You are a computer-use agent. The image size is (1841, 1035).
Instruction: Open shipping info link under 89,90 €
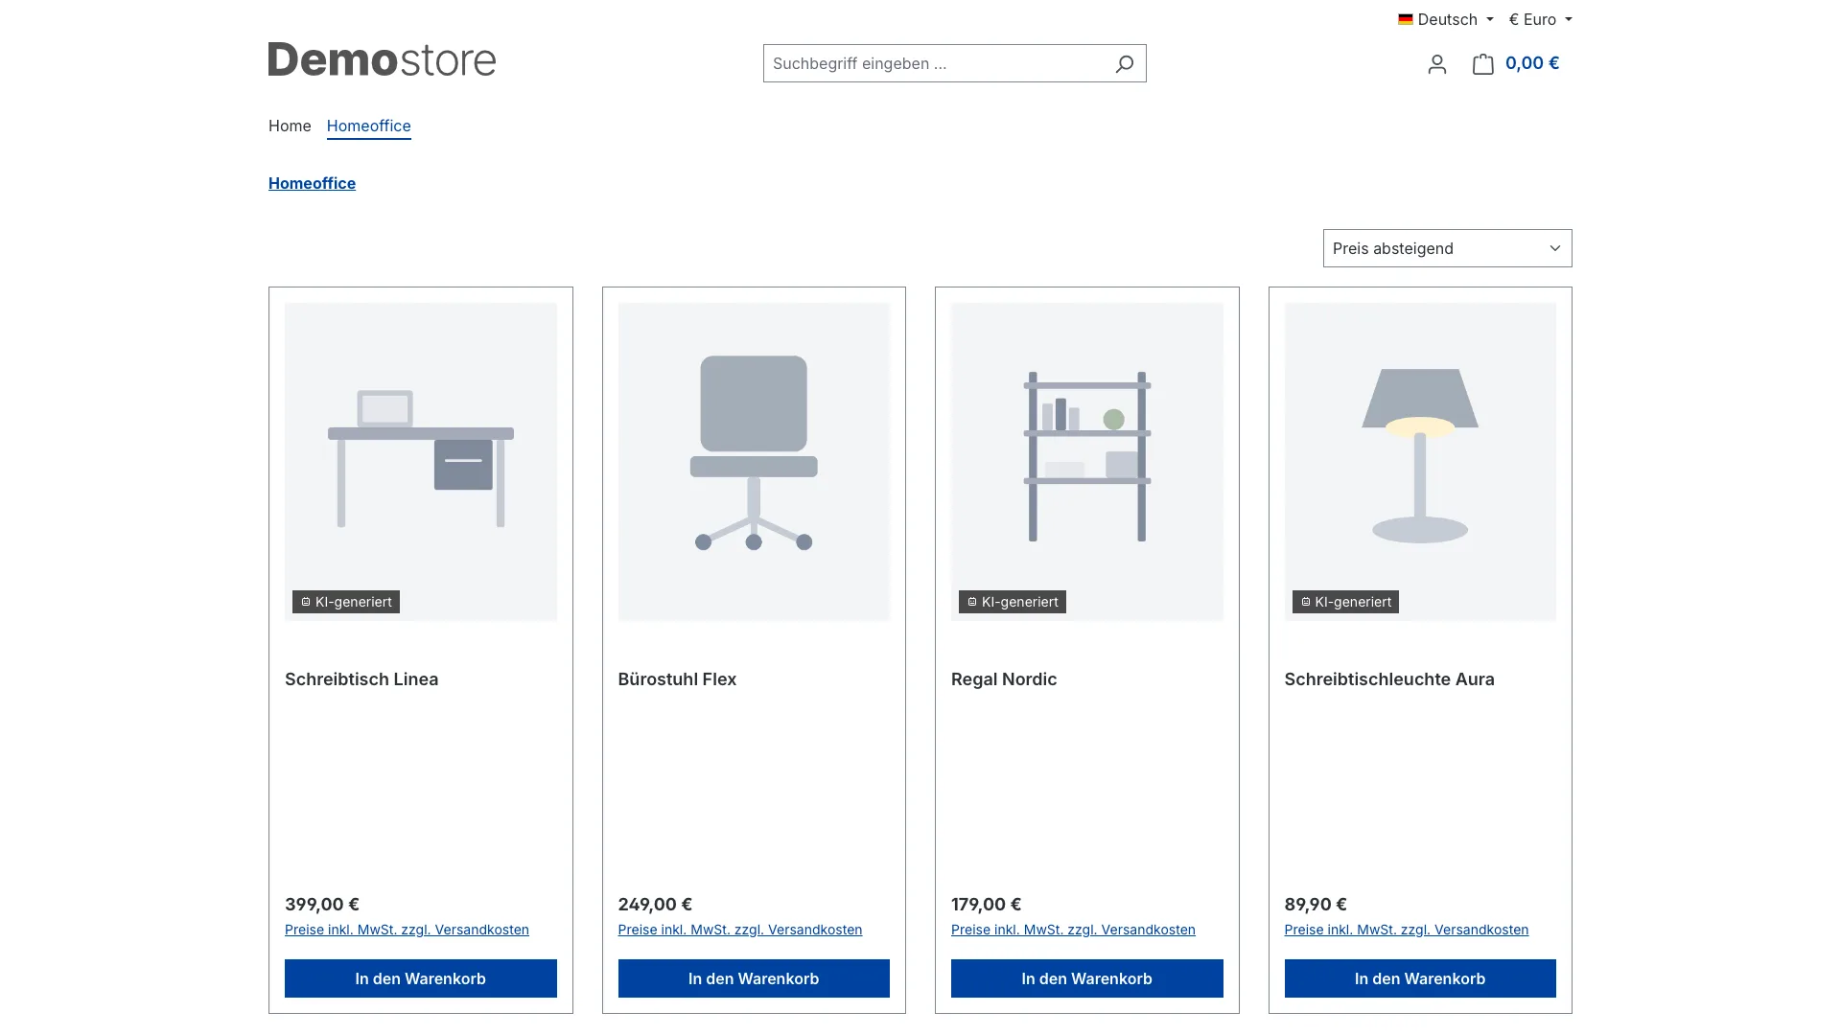(1407, 930)
